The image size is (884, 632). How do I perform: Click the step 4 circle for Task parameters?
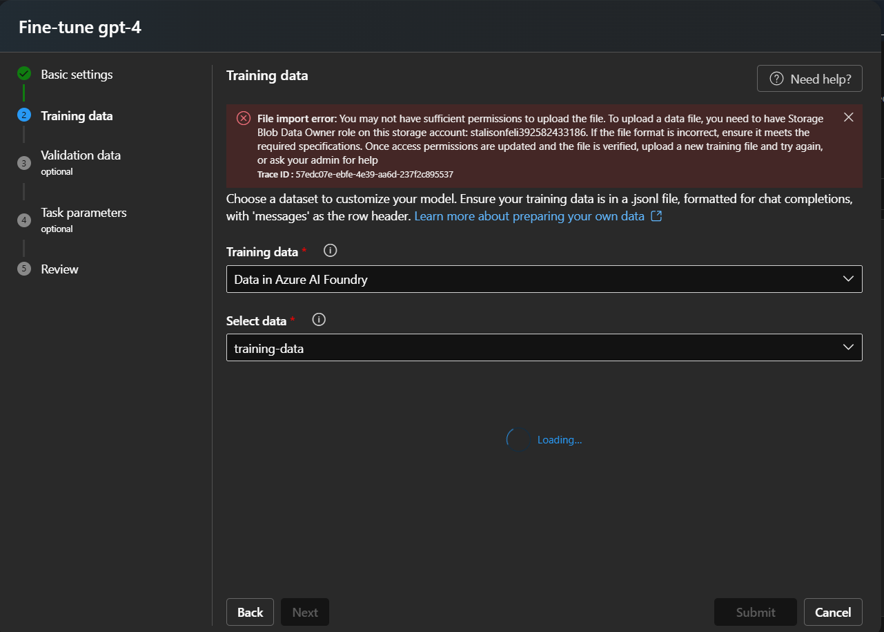[24, 220]
